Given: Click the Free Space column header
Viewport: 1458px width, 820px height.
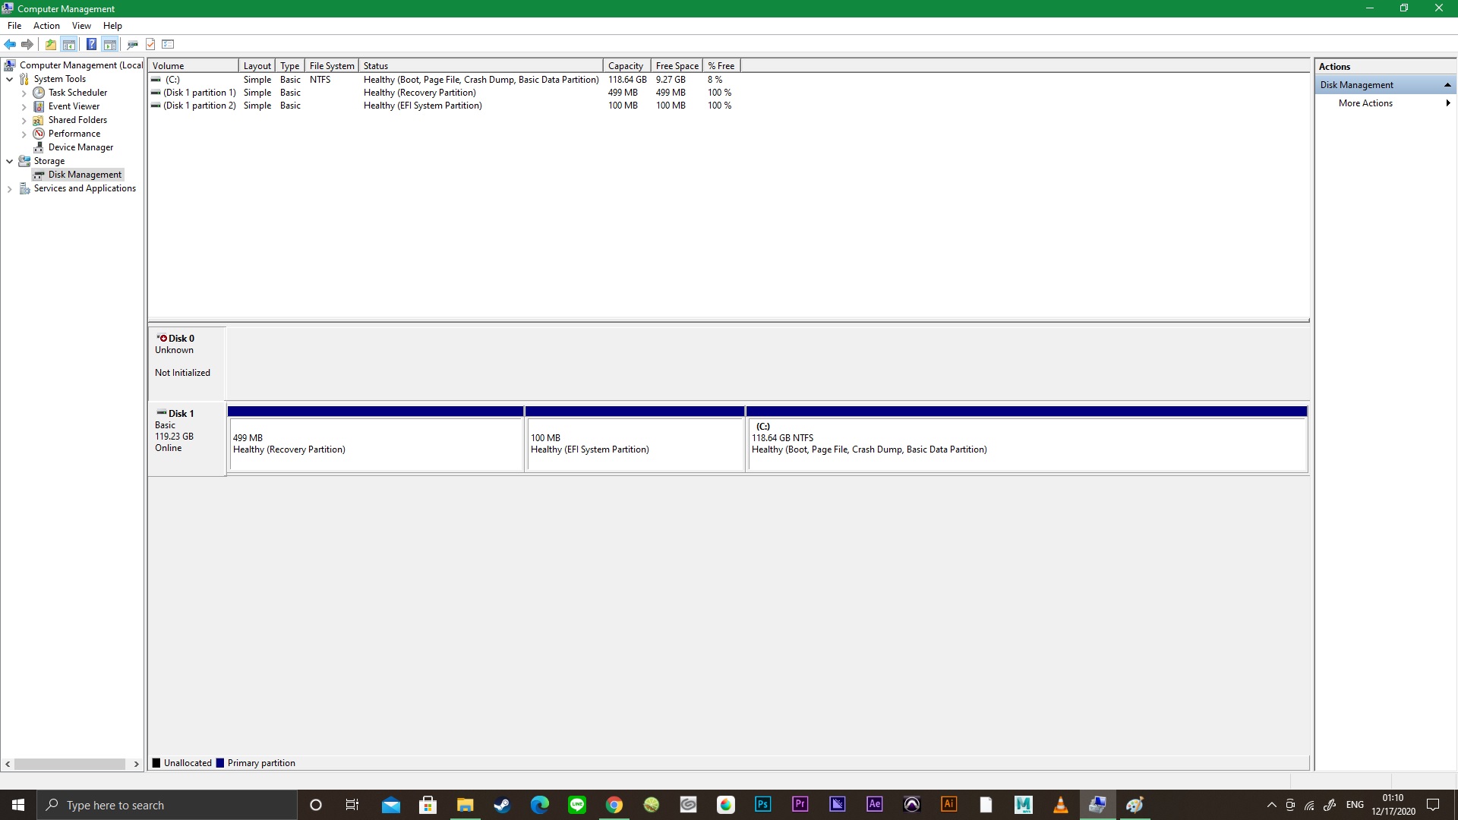Looking at the screenshot, I should [676, 66].
